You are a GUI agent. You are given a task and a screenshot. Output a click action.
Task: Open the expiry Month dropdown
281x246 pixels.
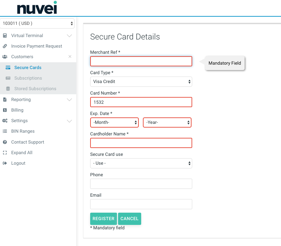[114, 122]
